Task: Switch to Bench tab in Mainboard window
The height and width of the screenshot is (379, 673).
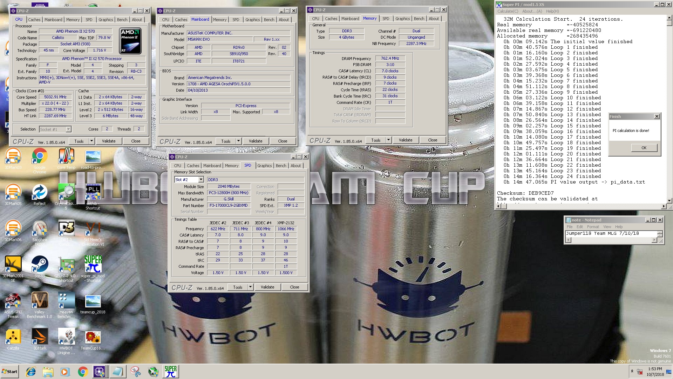Action: (x=269, y=20)
